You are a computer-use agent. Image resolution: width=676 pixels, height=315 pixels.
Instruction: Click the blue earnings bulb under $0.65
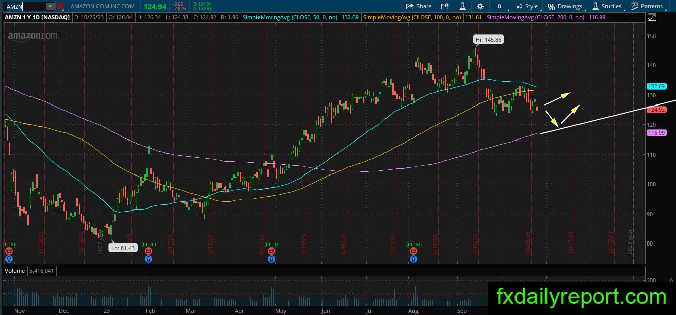click(414, 259)
